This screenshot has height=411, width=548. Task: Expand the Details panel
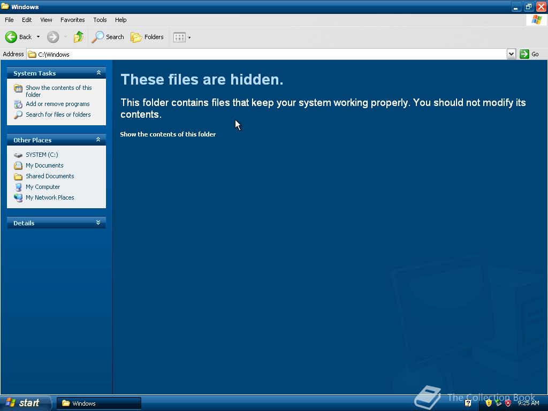[98, 223]
